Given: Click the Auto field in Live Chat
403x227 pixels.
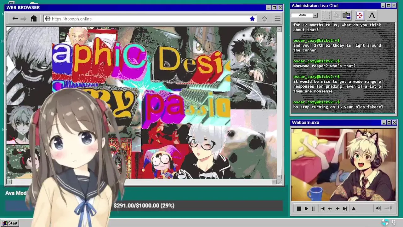Looking at the screenshot, I should pyautogui.click(x=302, y=15).
